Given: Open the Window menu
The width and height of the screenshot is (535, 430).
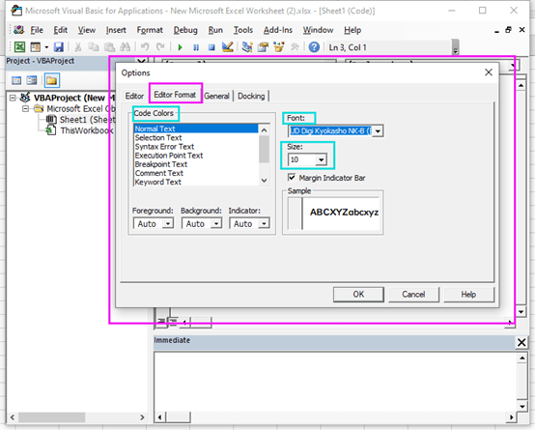Looking at the screenshot, I should pos(318,30).
